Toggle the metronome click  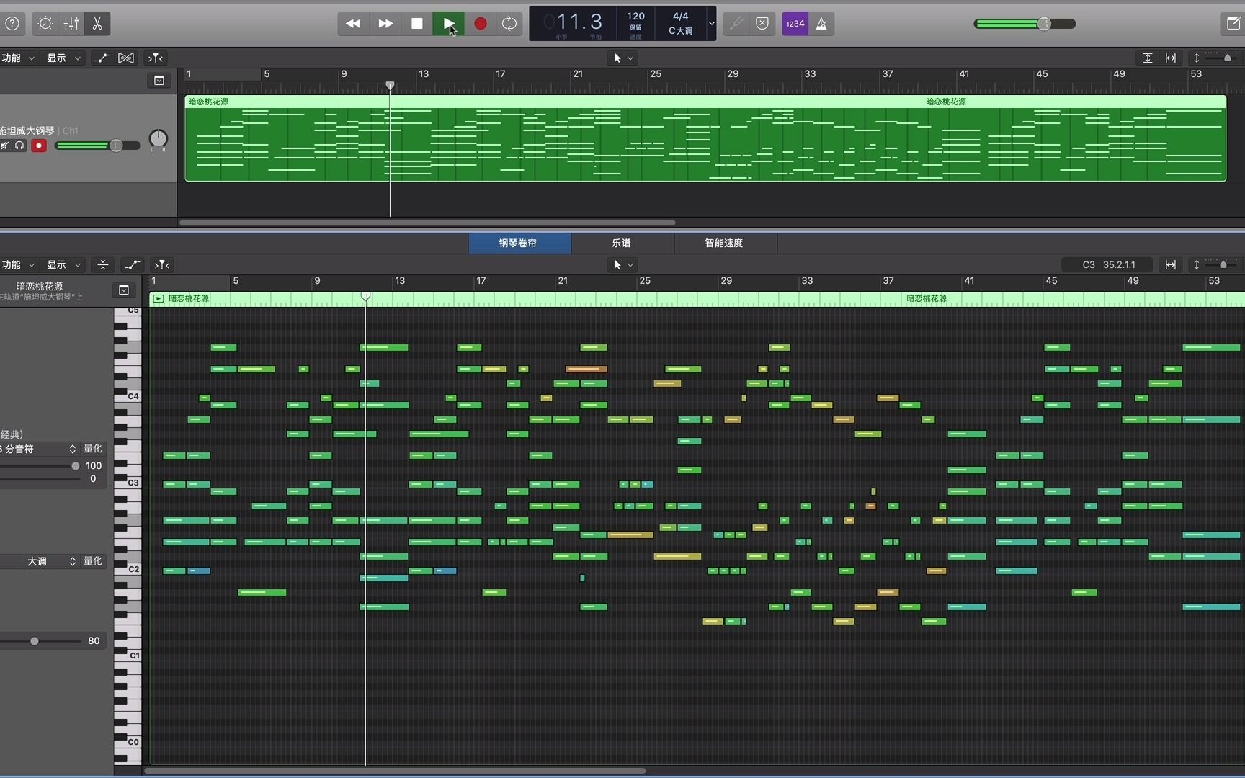pyautogui.click(x=821, y=24)
